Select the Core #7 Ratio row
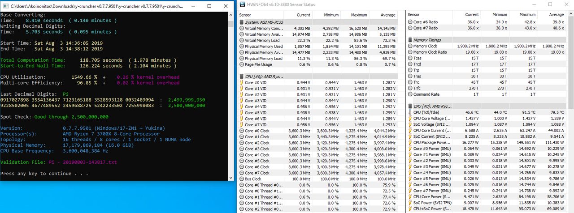The height and width of the screenshot is (213, 574). [487, 28]
